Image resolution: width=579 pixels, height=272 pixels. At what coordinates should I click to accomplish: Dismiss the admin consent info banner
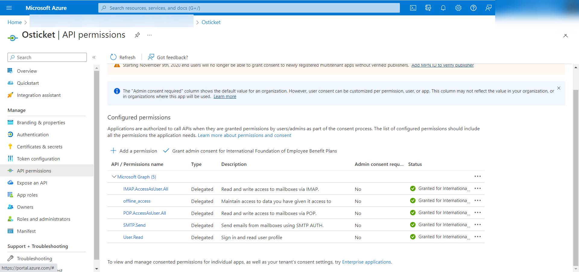pos(559,88)
